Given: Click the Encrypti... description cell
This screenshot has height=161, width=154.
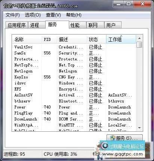Looking at the screenshot, I should point(71,89).
